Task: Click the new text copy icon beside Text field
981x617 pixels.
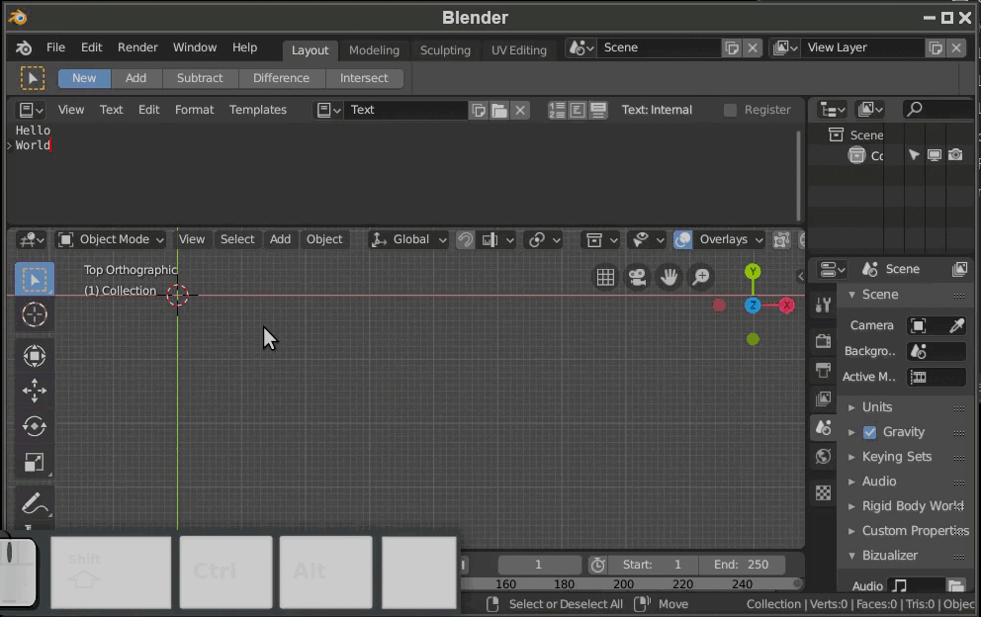Action: tap(479, 110)
